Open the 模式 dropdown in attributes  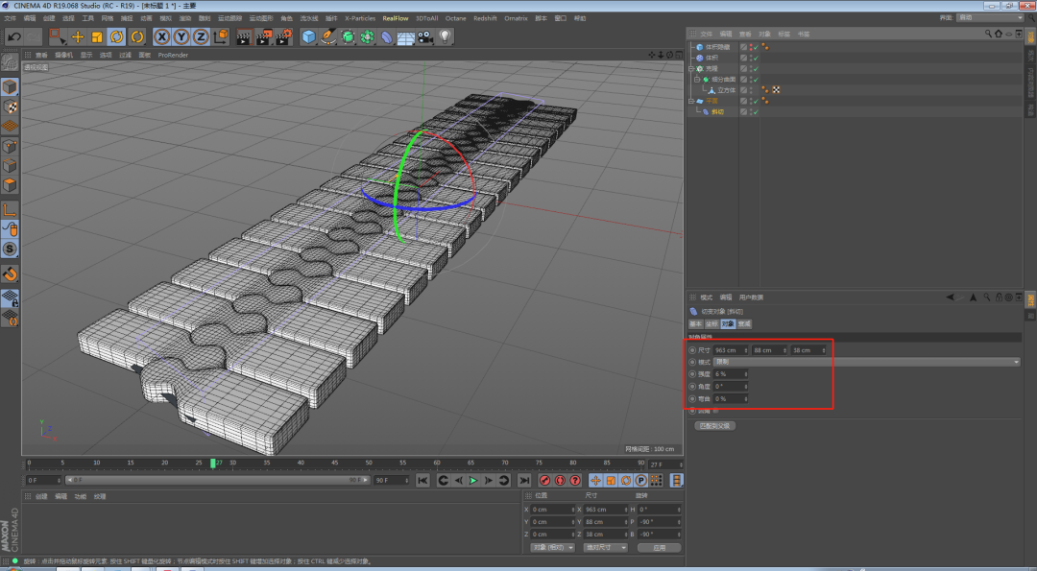865,362
